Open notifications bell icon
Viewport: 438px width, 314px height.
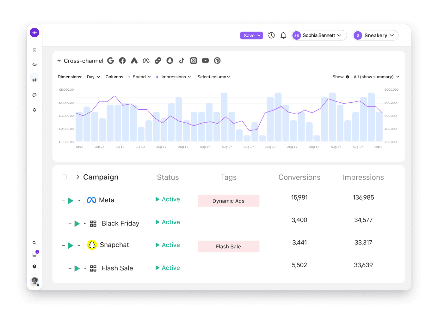283,35
